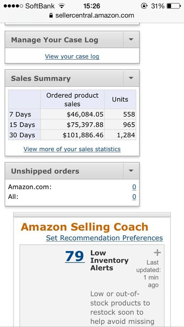
Task: Collapse the Unshipped orders panel arrow
Action: pyautogui.click(x=131, y=171)
